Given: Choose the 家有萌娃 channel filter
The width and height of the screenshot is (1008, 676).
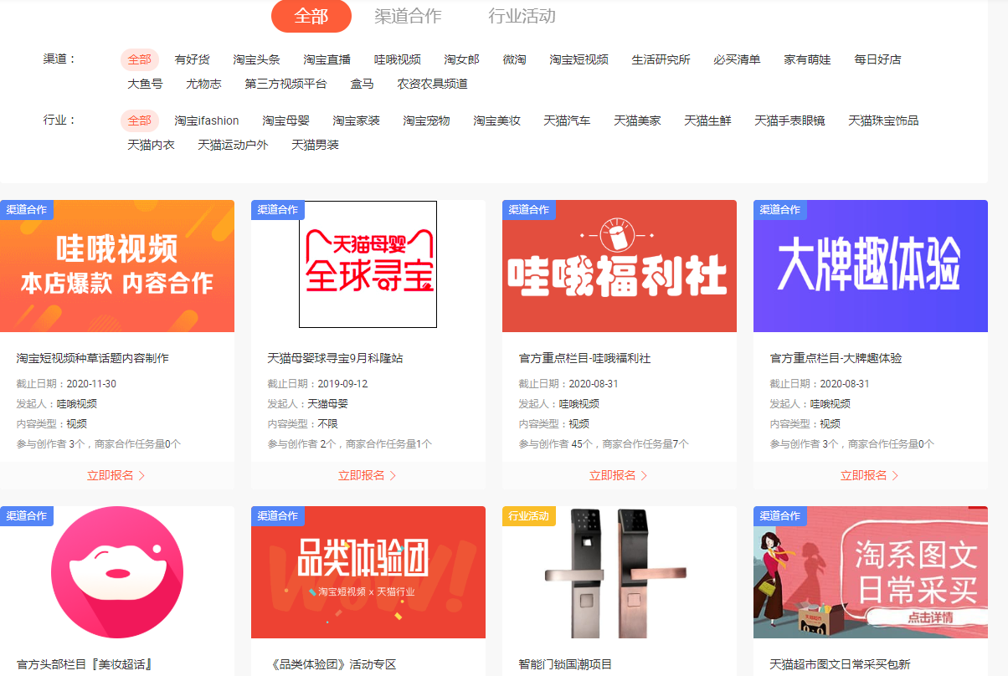Looking at the screenshot, I should tap(807, 59).
